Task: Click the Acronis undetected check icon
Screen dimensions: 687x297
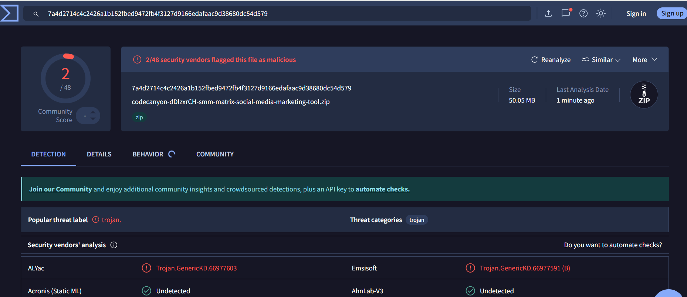Action: tap(146, 291)
